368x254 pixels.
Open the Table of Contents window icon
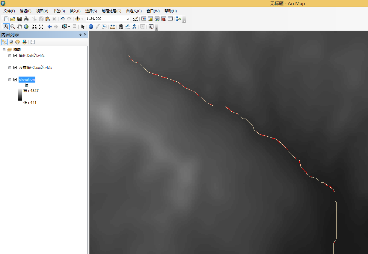click(x=144, y=19)
